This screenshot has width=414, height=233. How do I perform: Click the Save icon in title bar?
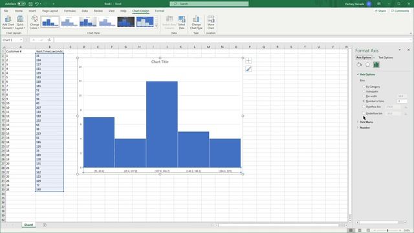coord(30,4)
